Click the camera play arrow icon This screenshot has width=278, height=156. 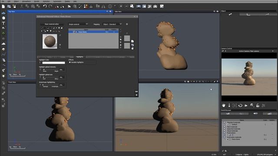pyautogui.click(x=246, y=105)
